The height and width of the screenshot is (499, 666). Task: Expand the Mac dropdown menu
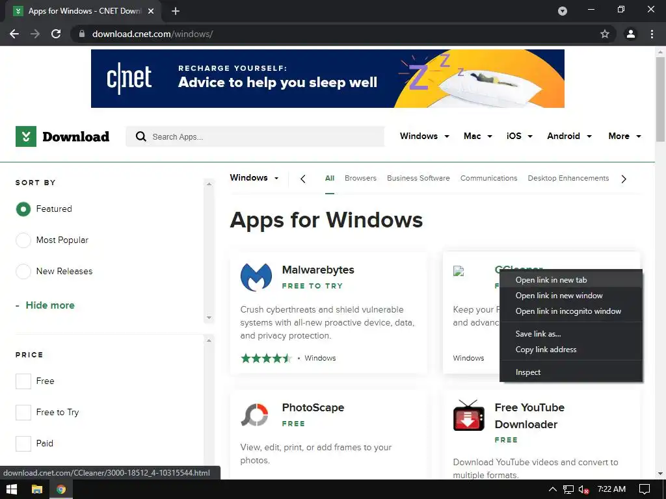pyautogui.click(x=478, y=136)
